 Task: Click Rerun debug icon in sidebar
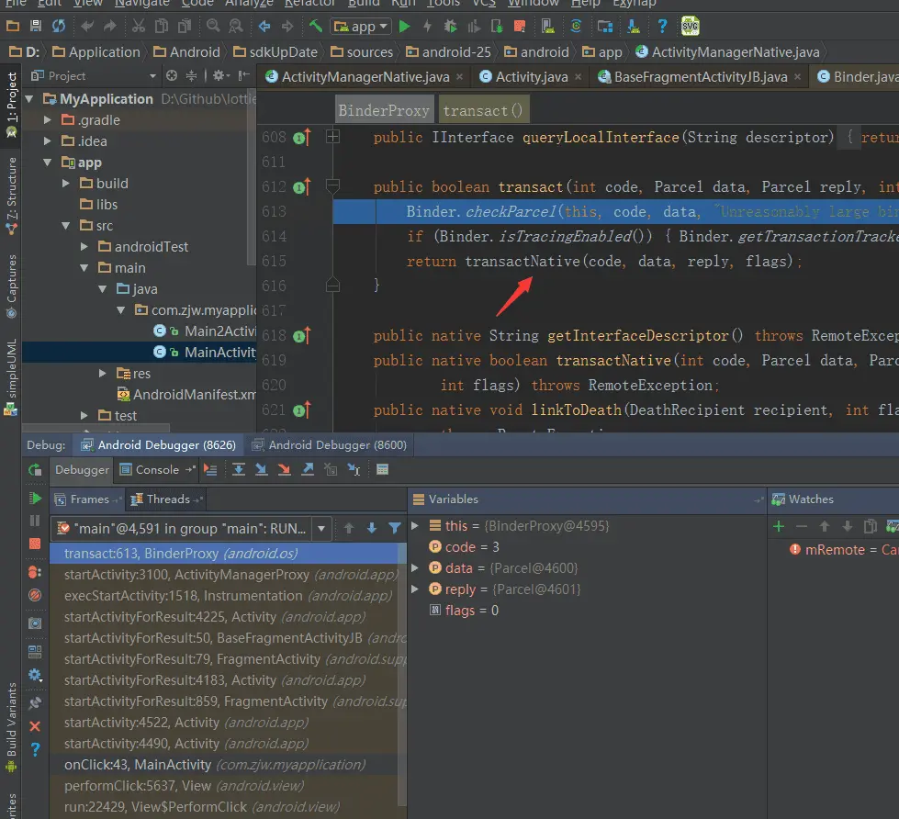[x=35, y=470]
